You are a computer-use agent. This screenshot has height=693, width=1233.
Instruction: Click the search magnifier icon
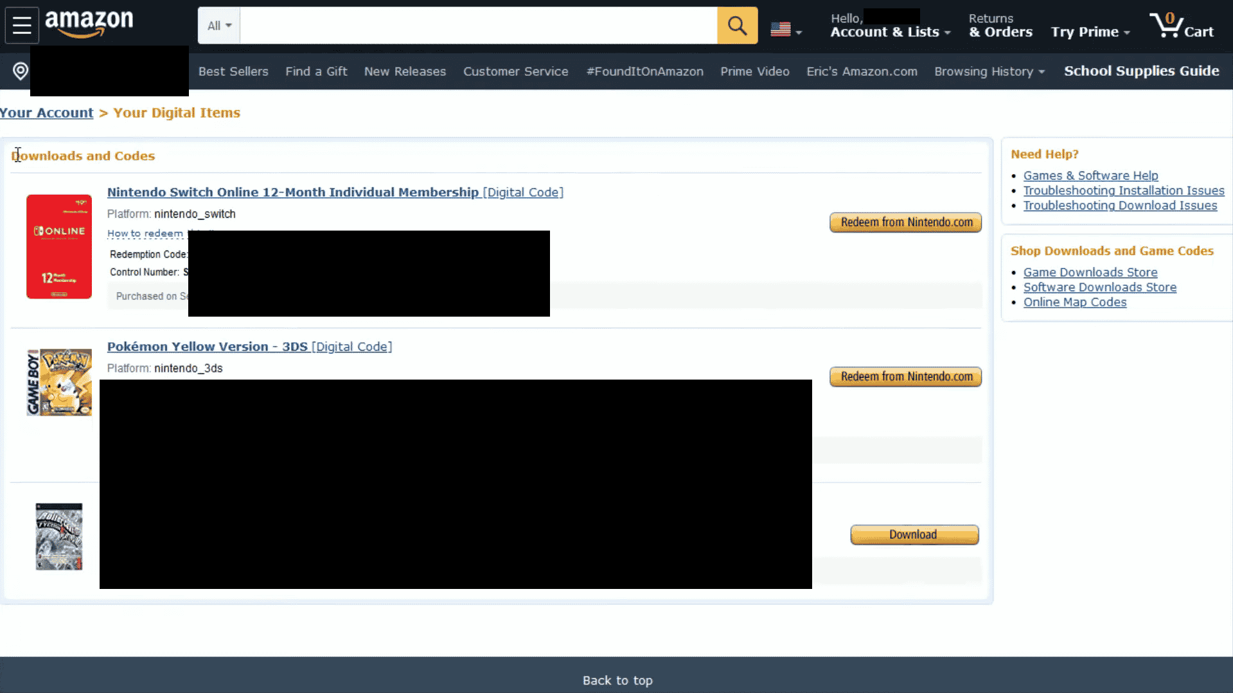(x=736, y=25)
